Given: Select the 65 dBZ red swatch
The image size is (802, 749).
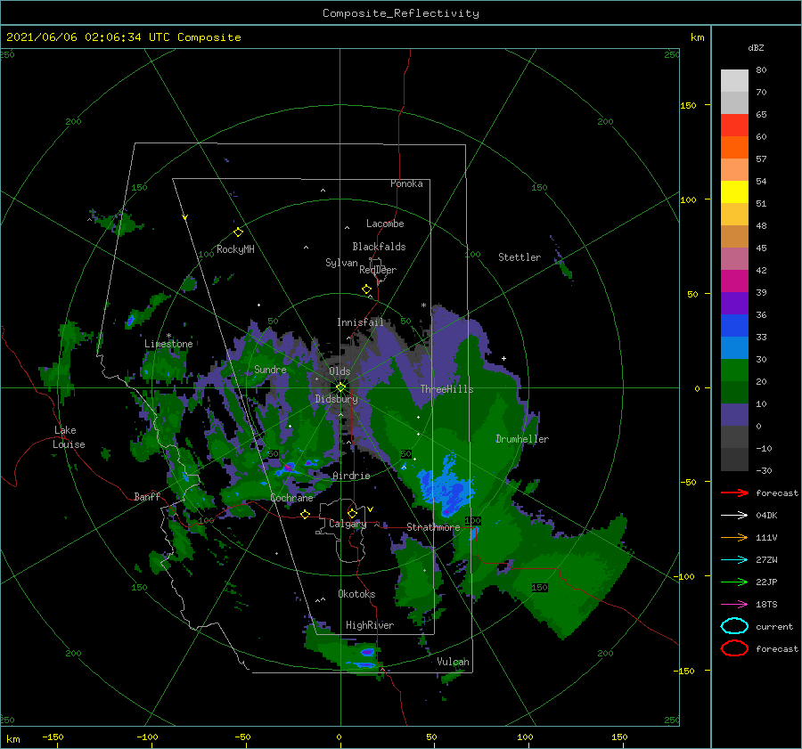Looking at the screenshot, I should [734, 126].
